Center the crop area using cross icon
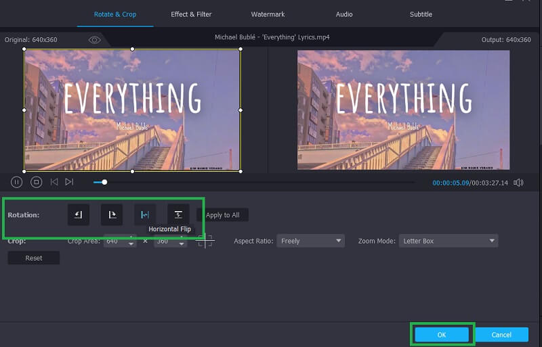542x347 pixels. (206, 241)
